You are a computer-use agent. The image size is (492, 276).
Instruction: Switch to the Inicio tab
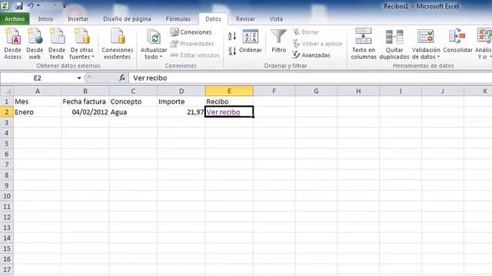tap(45, 18)
